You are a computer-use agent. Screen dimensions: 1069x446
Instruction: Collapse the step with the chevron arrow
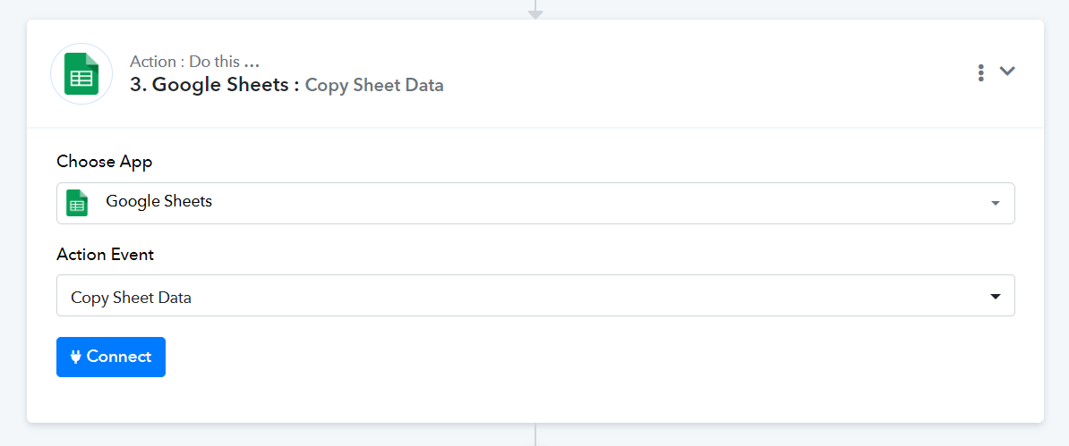coord(1007,72)
